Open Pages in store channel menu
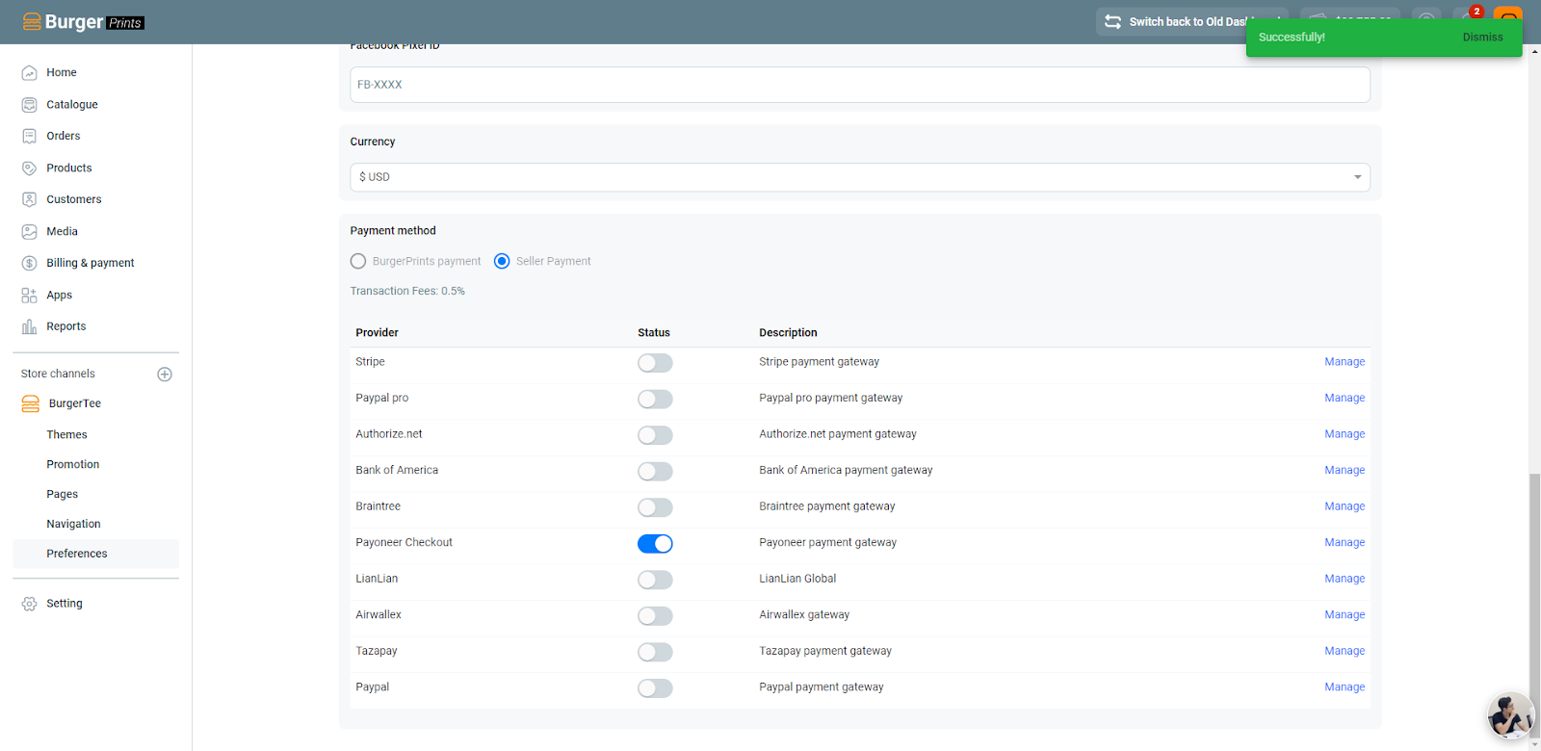 click(63, 495)
